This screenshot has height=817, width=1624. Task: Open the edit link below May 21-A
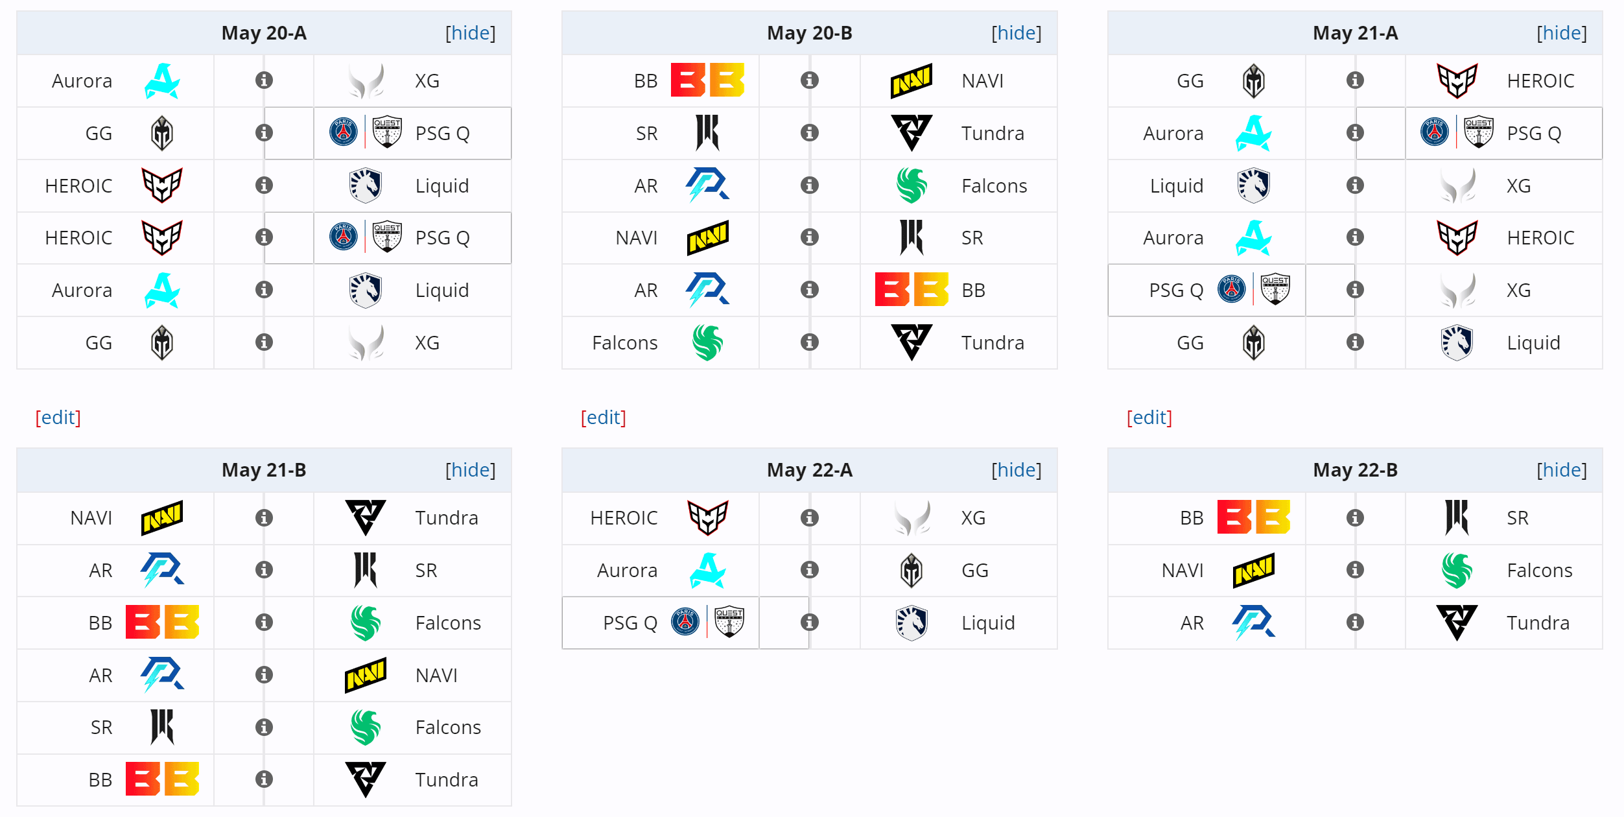(x=1149, y=418)
